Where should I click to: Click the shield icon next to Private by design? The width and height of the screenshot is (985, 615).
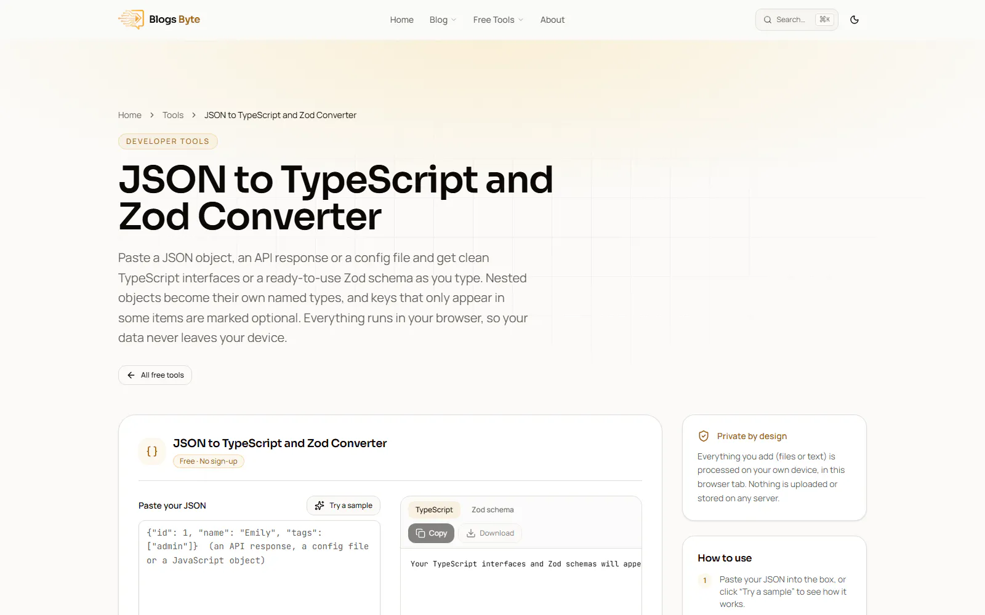point(704,436)
